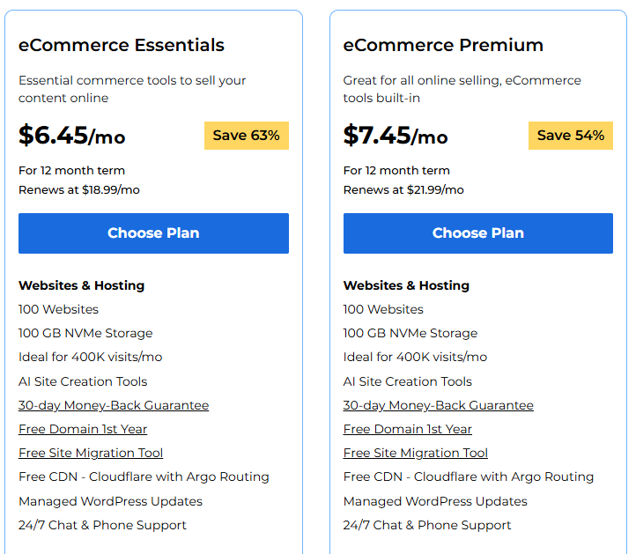Screen dimensions: 636x554
Task: Open Free Site Migration Tool link in Essentials
Action: click(x=91, y=453)
